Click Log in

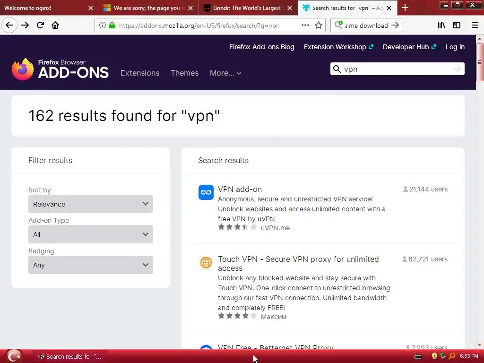point(455,47)
